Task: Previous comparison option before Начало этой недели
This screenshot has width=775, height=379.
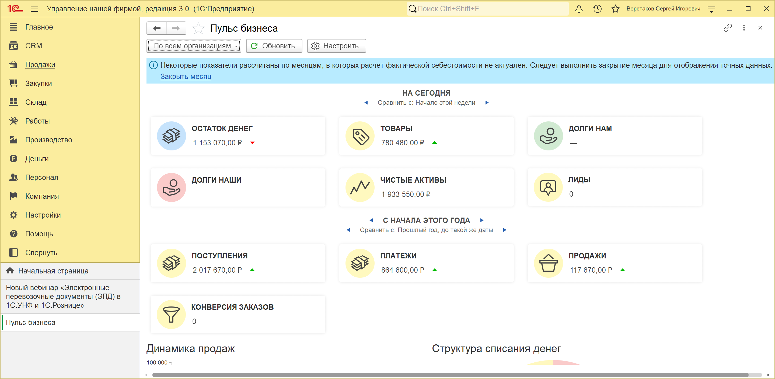Action: (366, 103)
